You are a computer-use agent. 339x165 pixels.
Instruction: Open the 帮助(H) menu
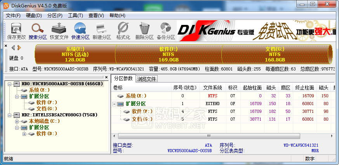117,16
